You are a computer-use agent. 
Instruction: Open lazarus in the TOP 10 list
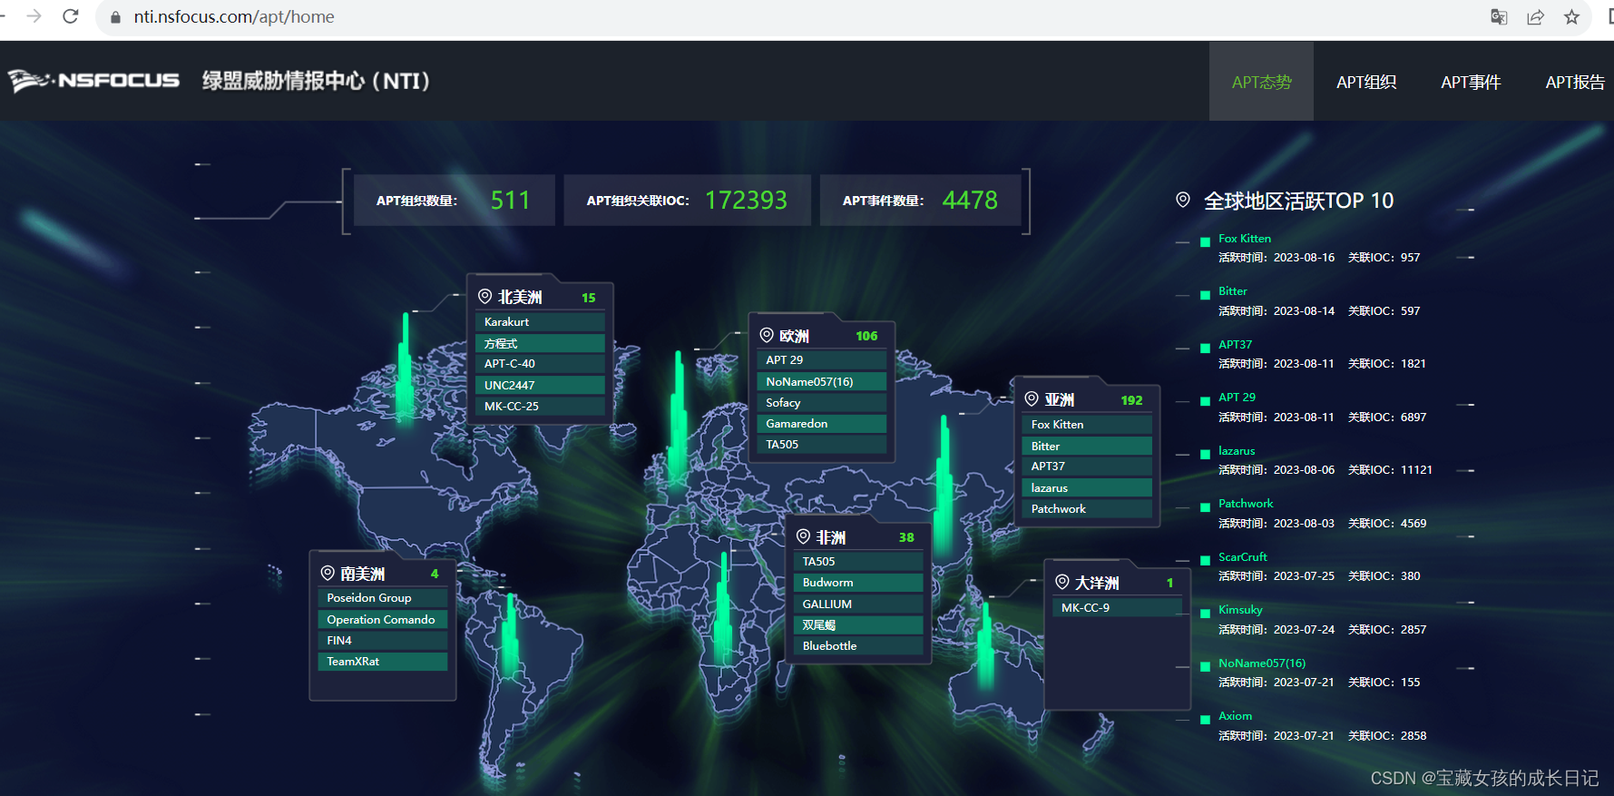click(x=1237, y=451)
